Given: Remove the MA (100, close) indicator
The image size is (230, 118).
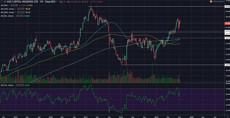Looking at the screenshot, I should (23, 9).
